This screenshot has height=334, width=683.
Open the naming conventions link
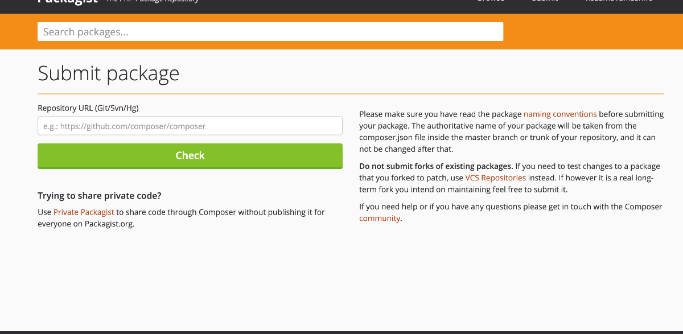coord(560,114)
